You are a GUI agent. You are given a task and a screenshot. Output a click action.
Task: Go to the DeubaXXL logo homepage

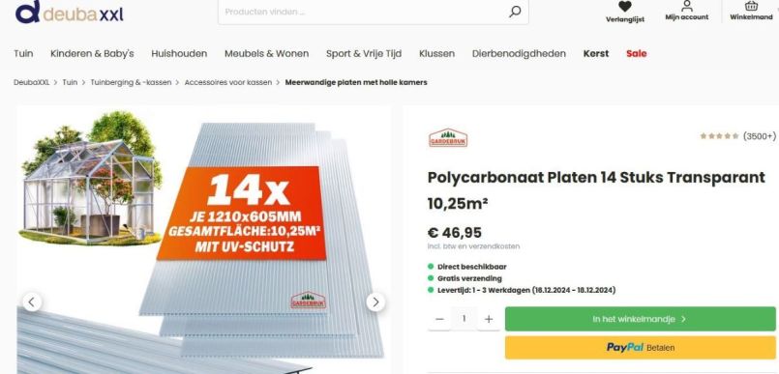(x=69, y=12)
